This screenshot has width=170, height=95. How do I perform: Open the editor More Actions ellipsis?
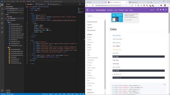click(83, 4)
